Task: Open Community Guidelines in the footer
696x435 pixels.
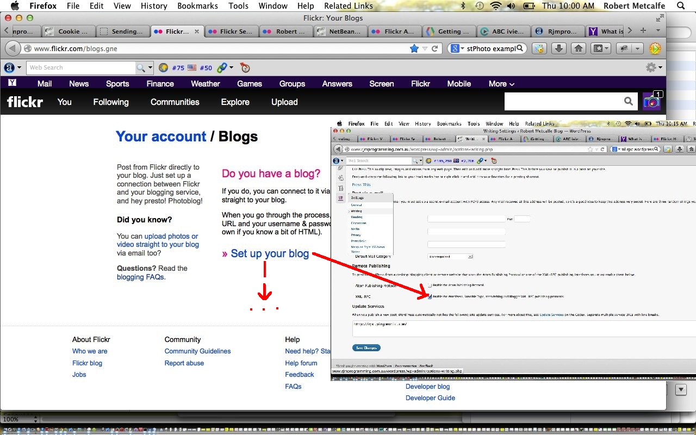Action: click(197, 351)
